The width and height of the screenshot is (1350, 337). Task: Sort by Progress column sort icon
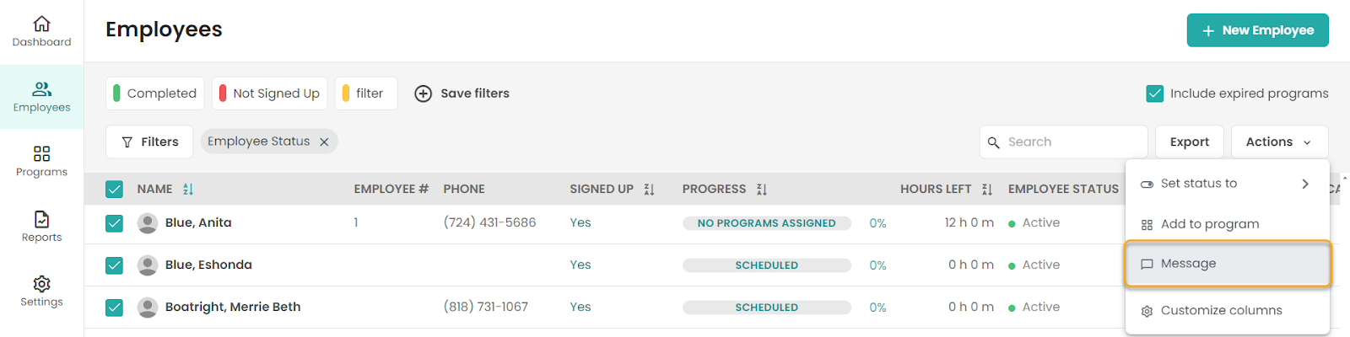coord(762,190)
